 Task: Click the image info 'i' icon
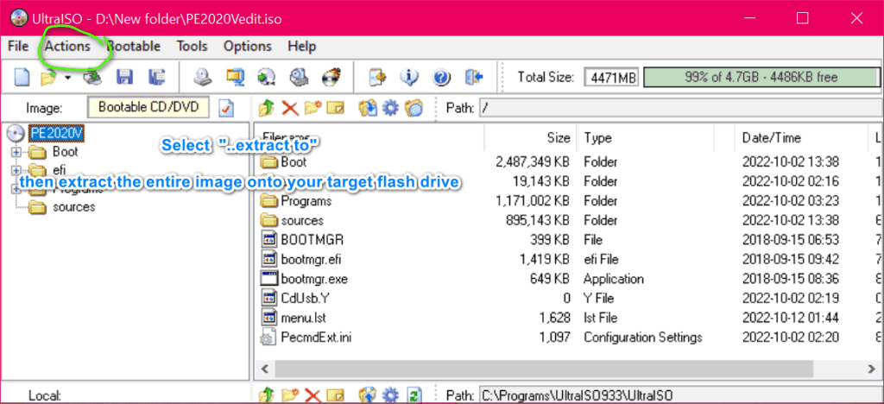tap(410, 78)
